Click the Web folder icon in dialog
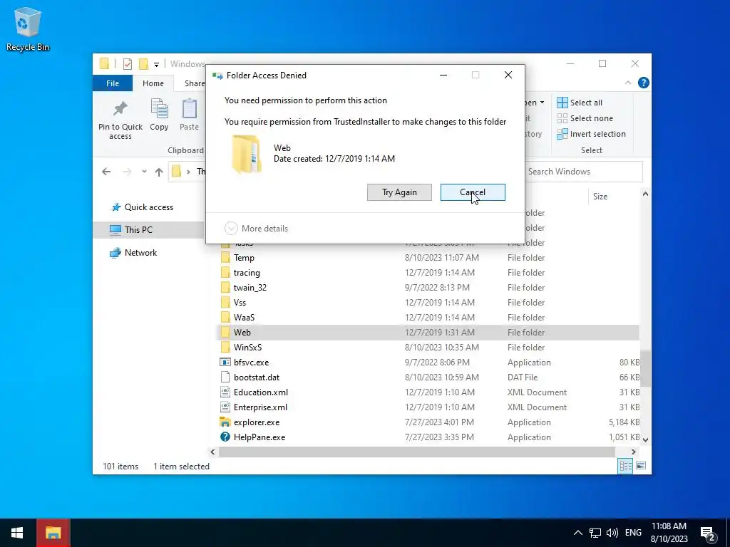This screenshot has width=730, height=547. [246, 154]
